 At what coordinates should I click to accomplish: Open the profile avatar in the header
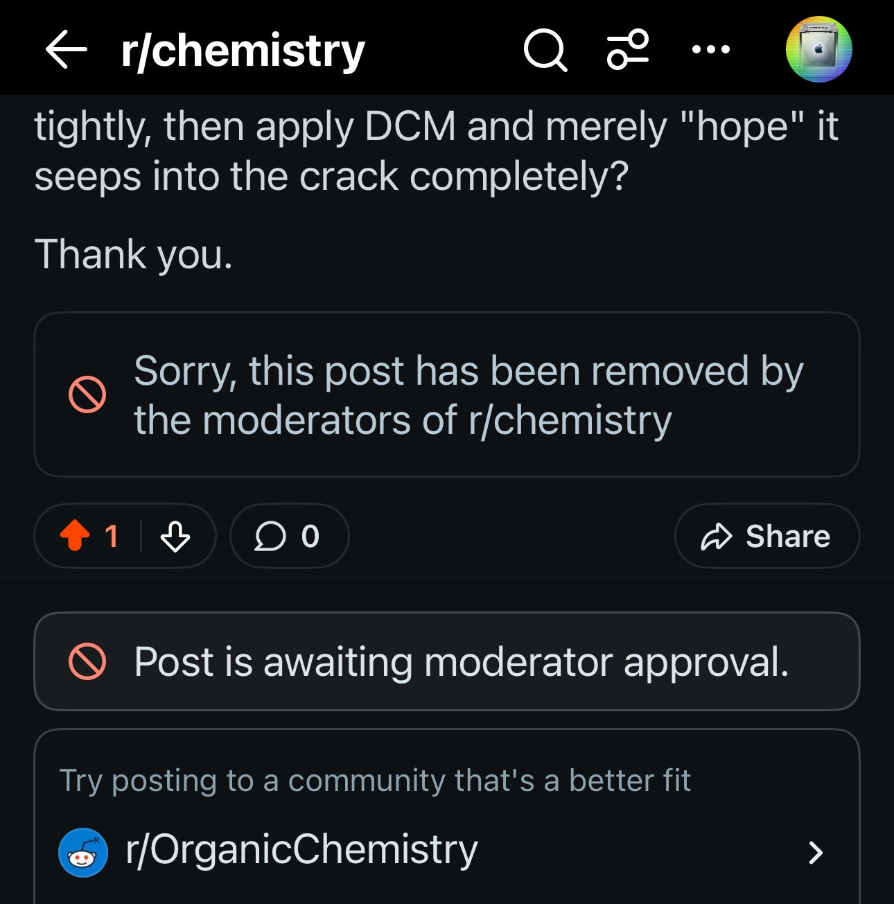click(818, 50)
